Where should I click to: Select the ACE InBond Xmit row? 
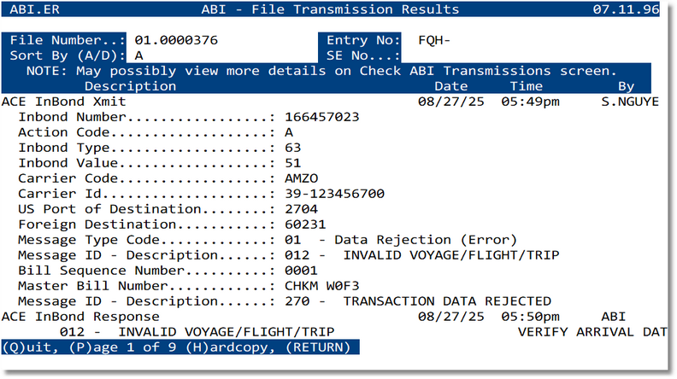64,101
